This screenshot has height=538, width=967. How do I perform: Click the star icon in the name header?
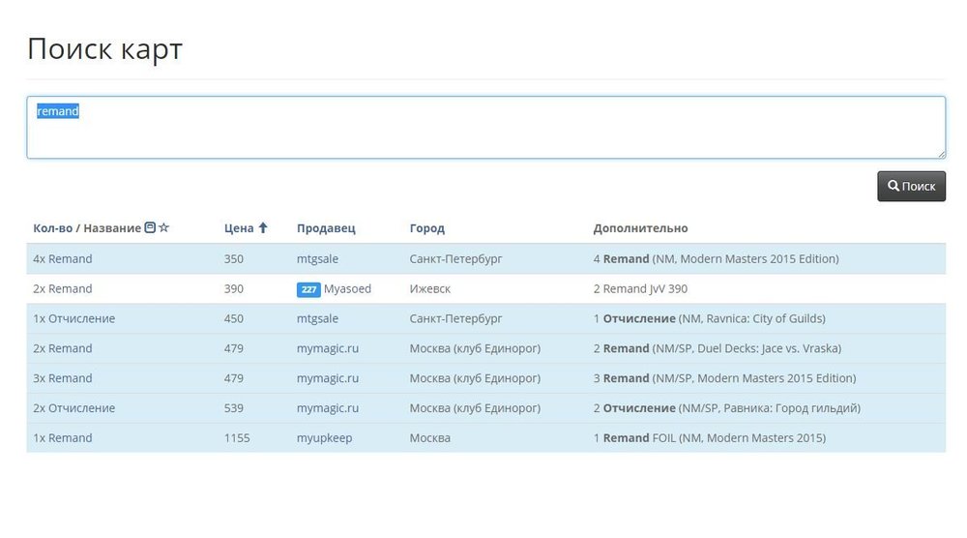(x=163, y=228)
